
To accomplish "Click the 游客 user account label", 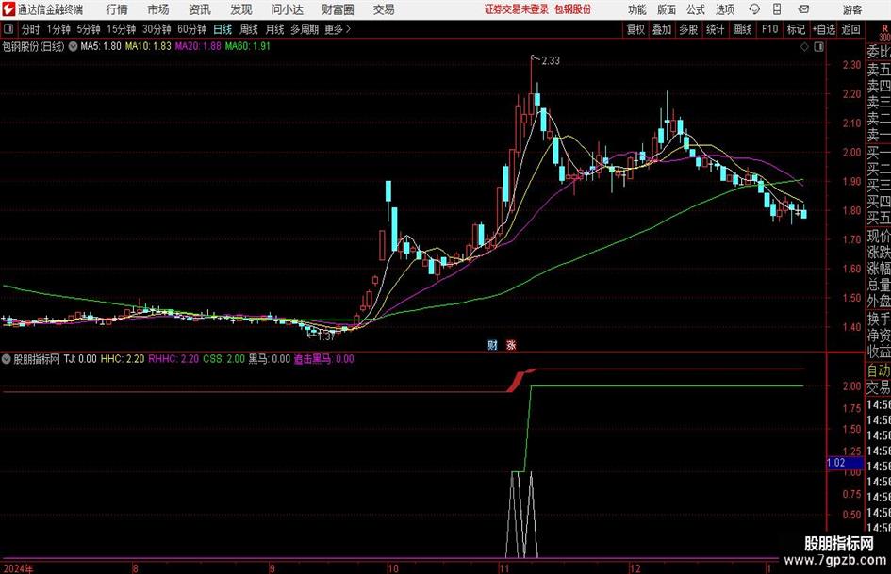I will (851, 9).
